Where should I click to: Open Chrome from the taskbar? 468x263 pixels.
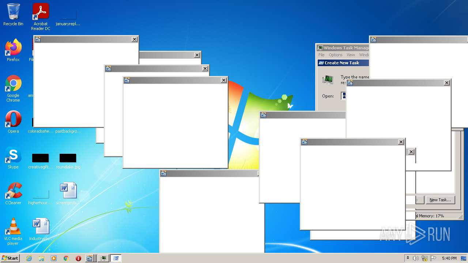66,258
